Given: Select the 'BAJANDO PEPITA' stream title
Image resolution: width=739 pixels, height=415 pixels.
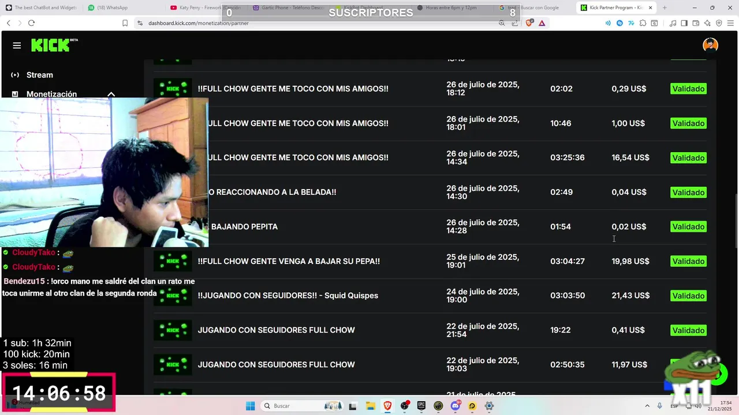Looking at the screenshot, I should [244, 227].
